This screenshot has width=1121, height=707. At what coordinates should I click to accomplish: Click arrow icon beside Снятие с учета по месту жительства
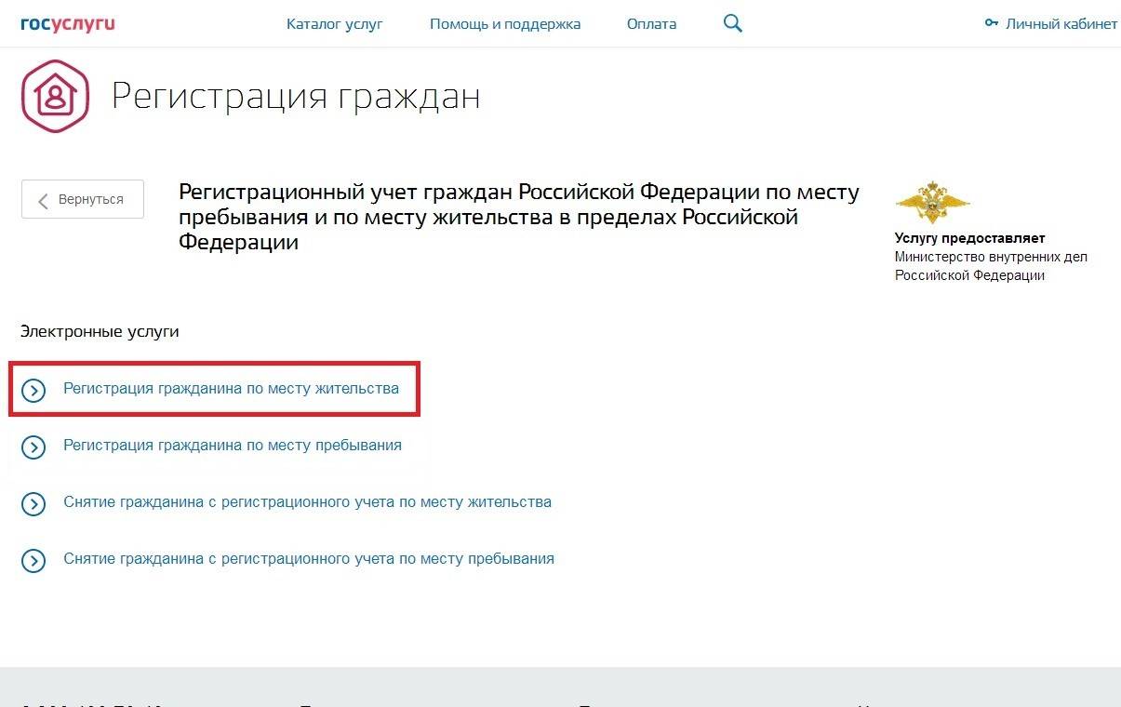[33, 503]
